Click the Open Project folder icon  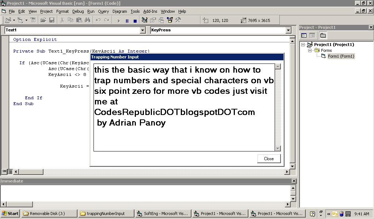pyautogui.click(x=43, y=20)
